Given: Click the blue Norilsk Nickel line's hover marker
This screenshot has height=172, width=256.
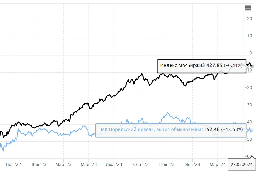Looking at the screenshot, I should pyautogui.click(x=252, y=130).
